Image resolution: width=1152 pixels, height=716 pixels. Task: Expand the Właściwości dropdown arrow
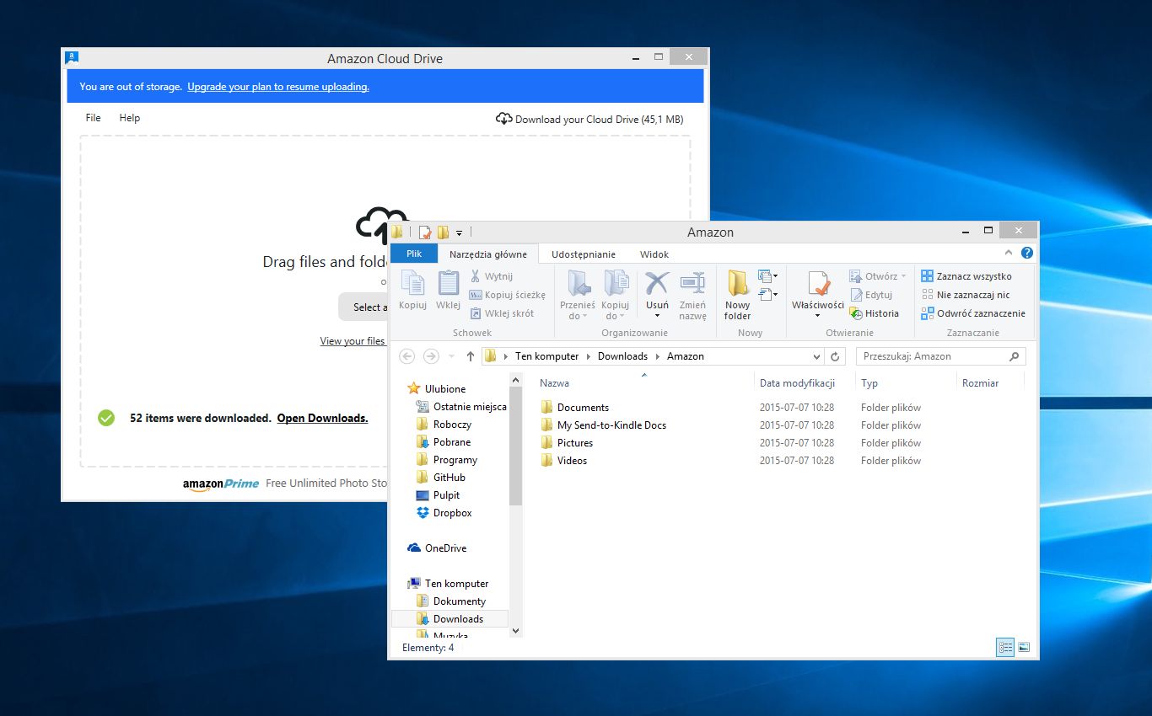pos(817,316)
